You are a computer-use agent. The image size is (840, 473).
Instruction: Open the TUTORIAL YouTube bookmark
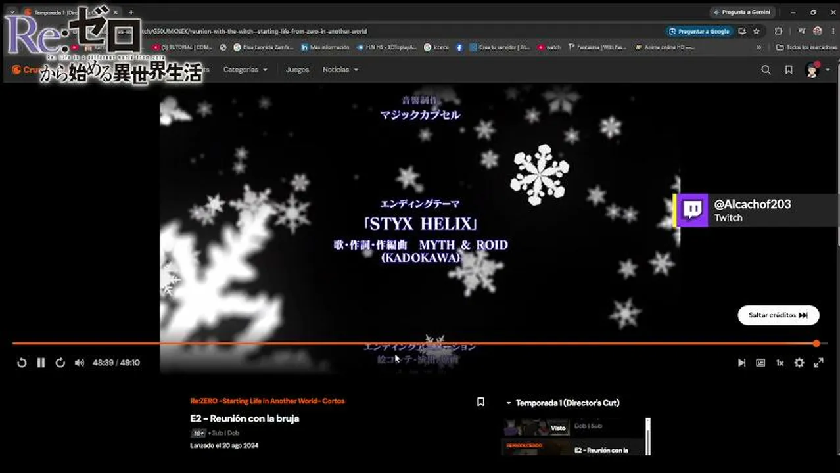pos(183,47)
